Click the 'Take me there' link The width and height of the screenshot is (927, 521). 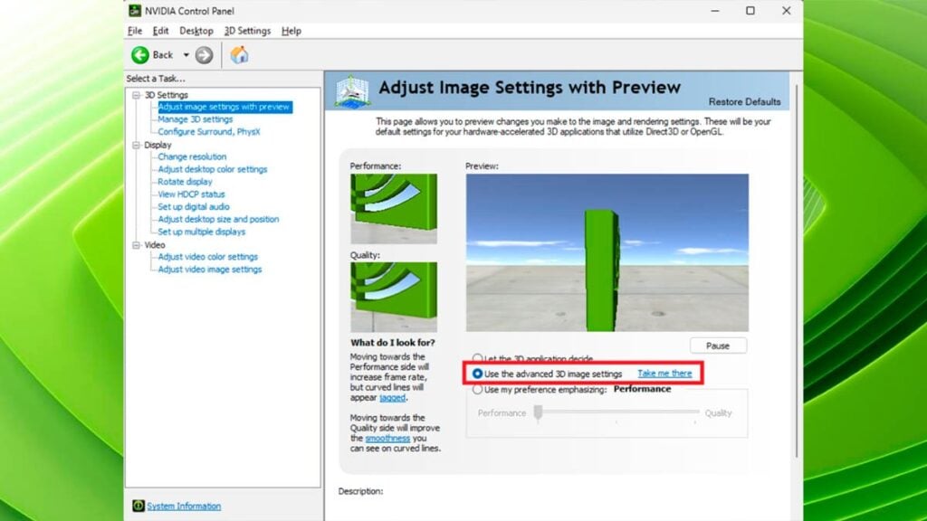tap(664, 374)
